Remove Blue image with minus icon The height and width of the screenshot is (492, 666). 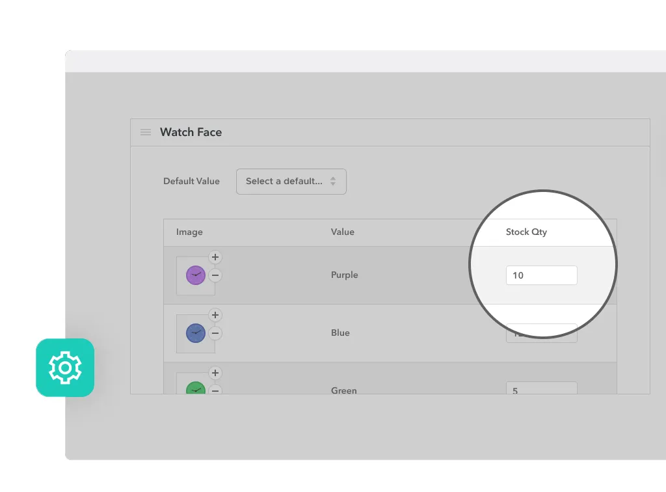(x=215, y=333)
